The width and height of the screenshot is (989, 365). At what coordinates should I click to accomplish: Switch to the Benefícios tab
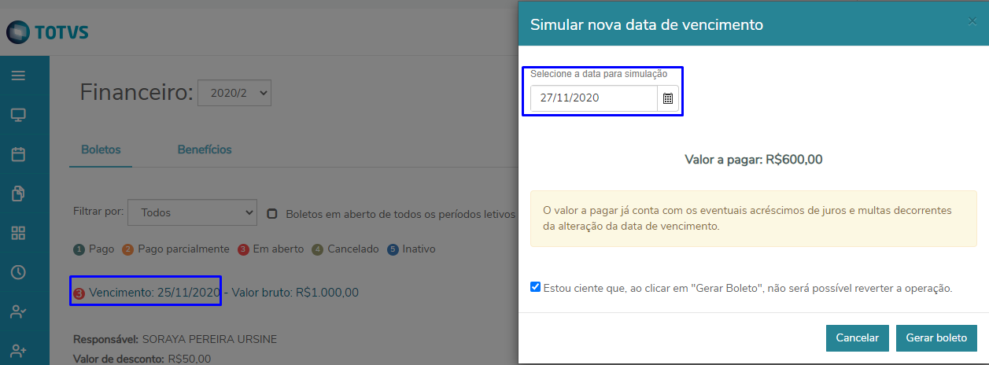(205, 149)
